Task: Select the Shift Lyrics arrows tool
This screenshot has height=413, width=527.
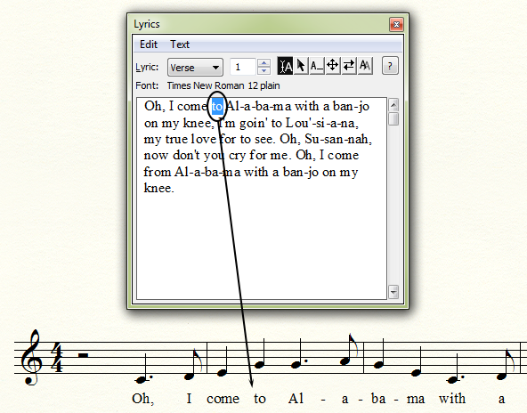Action: 349,66
